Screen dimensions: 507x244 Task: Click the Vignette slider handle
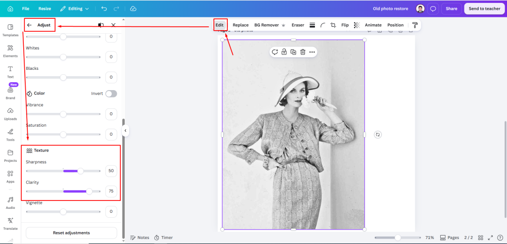tap(63, 212)
